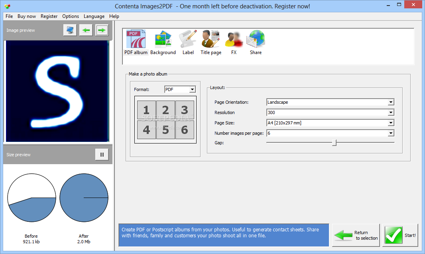
Task: Click layout cell number 4
Action: [146, 130]
